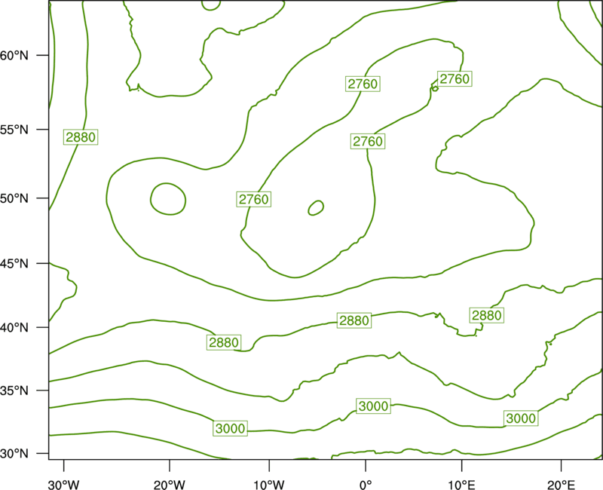Click the 40°N latitude axis label
This screenshot has height=490, width=603.
click(14, 328)
